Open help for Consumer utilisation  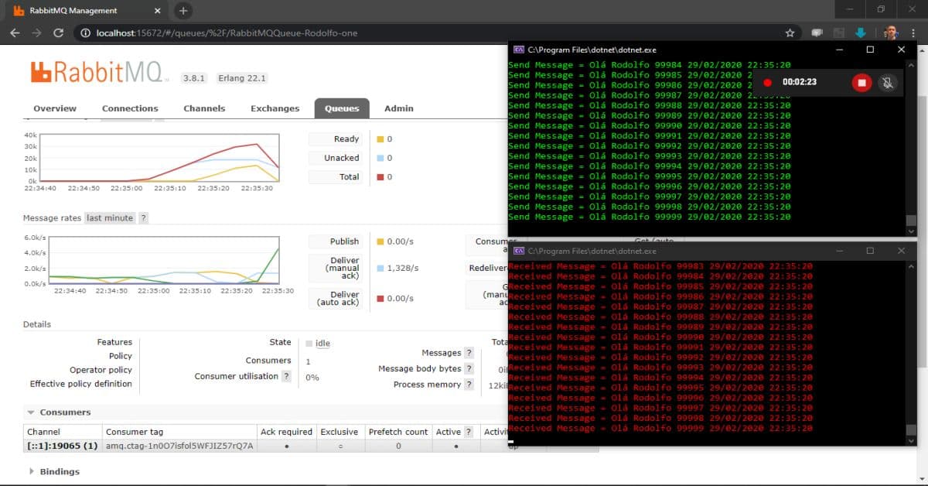coord(286,376)
